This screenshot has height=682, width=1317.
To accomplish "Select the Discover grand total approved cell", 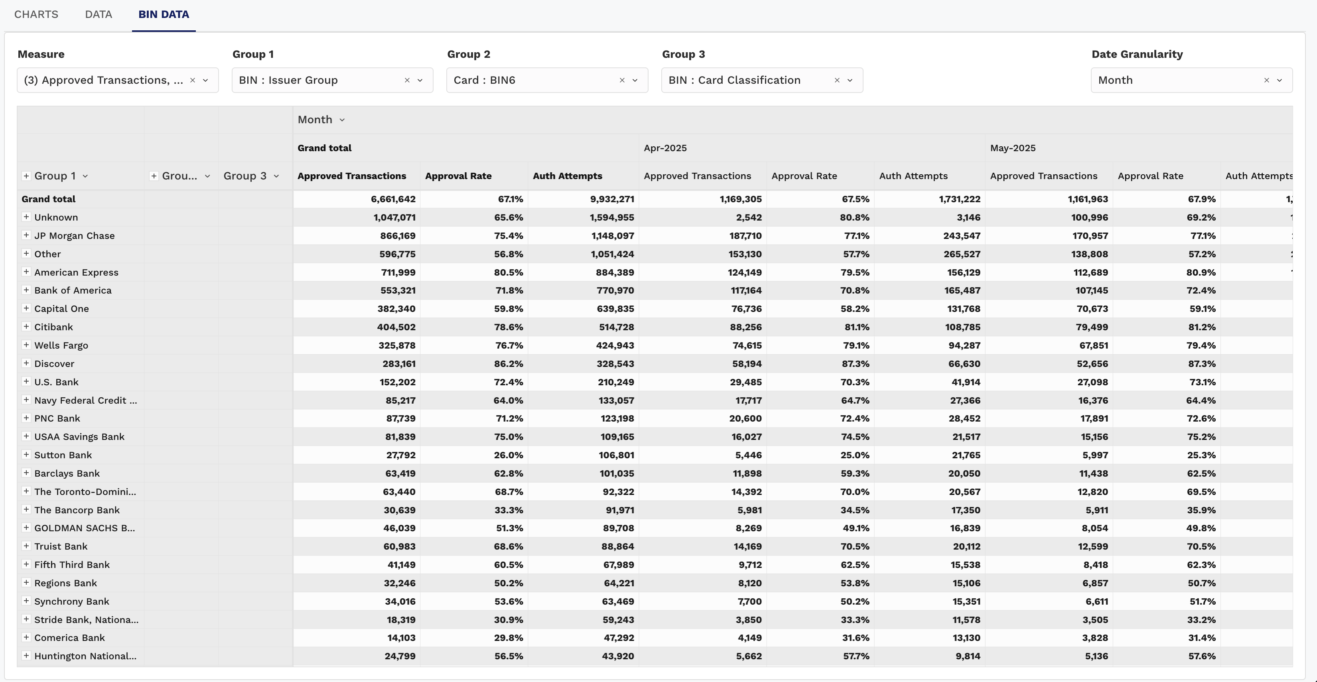I will coord(399,363).
